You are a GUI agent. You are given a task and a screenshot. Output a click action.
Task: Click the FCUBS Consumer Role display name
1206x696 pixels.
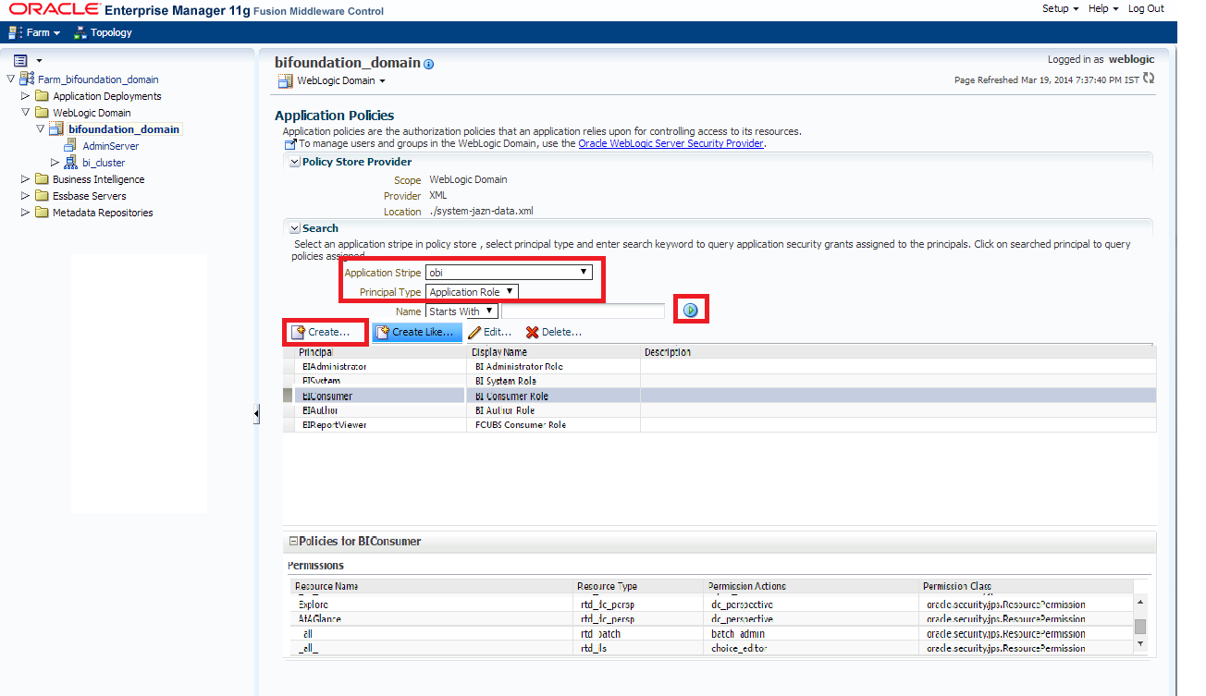[521, 425]
